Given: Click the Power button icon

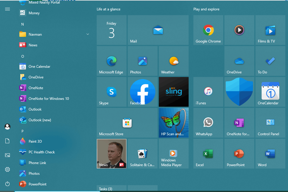Looking at the screenshot, I should coord(7,184).
